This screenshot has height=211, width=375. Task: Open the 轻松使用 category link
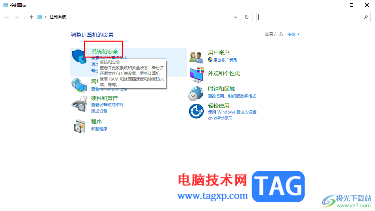coord(219,105)
